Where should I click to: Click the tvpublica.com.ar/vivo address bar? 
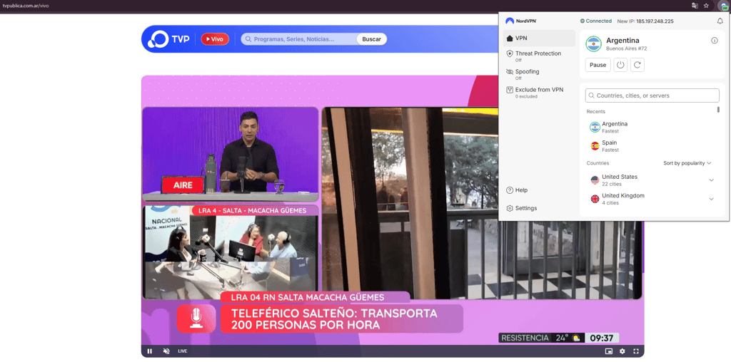point(26,6)
